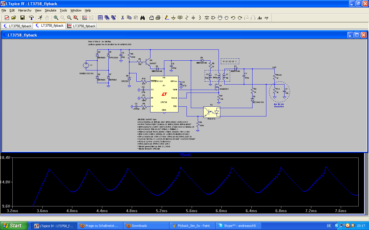Open the Frage zu Schaltnetzt Firefox taskbar item
The width and height of the screenshot is (369, 230).
(x=100, y=226)
